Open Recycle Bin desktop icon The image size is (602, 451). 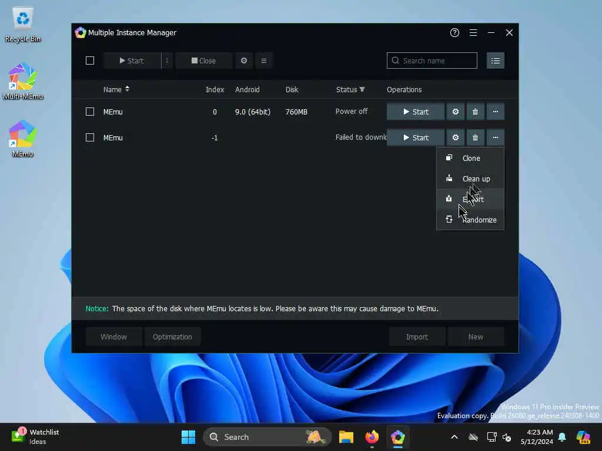click(23, 25)
